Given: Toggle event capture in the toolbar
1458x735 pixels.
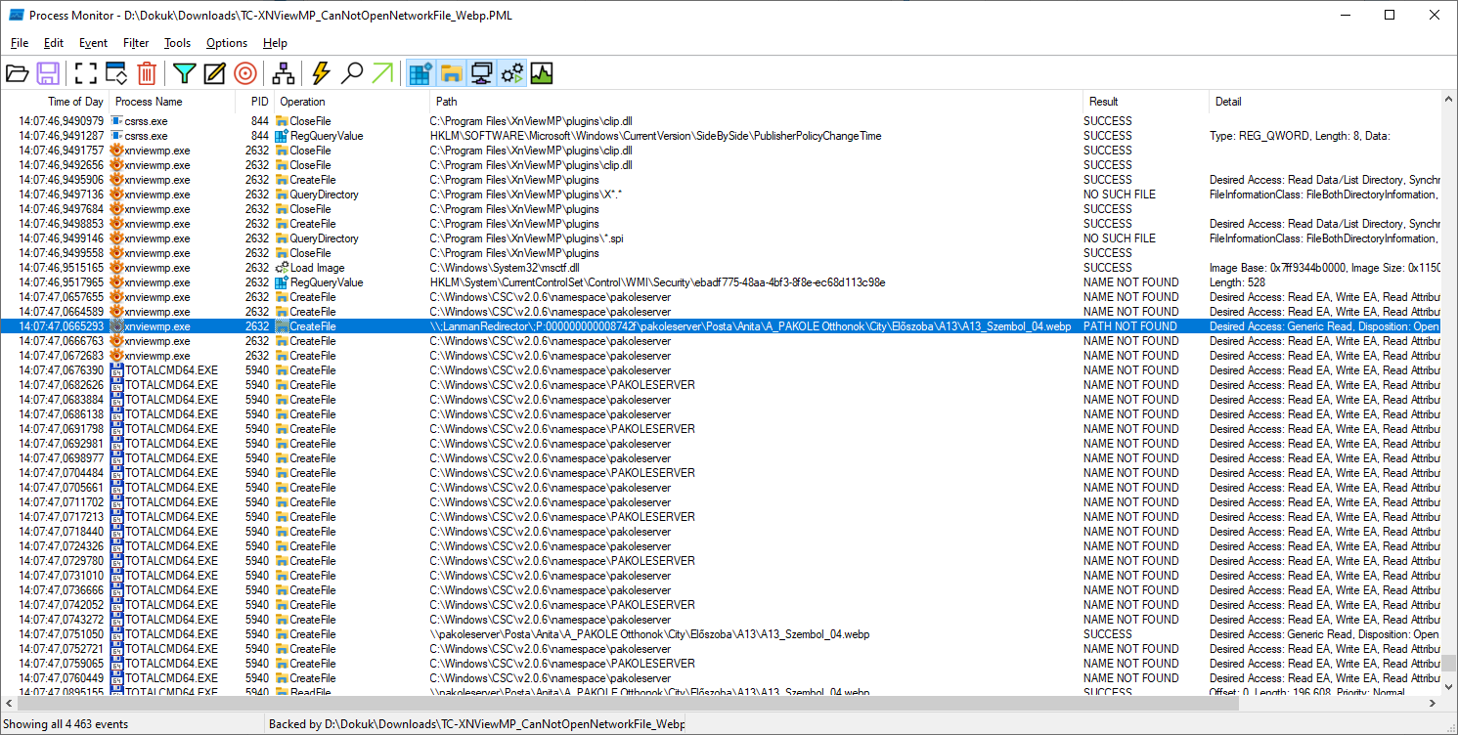Looking at the screenshot, I should 86,73.
